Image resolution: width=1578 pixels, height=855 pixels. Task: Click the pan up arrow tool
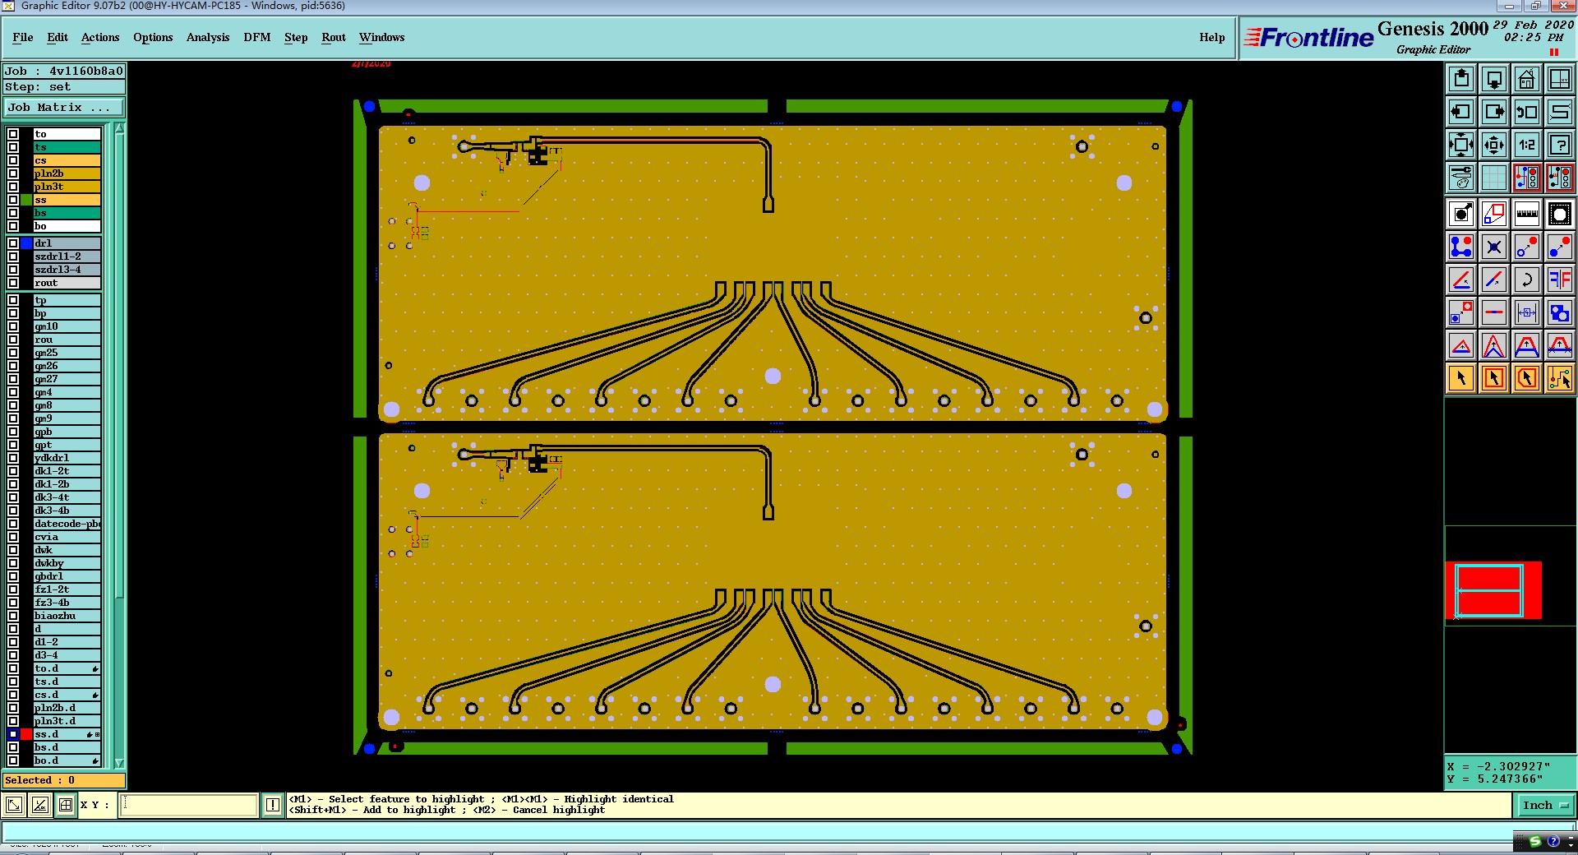[x=1461, y=79]
